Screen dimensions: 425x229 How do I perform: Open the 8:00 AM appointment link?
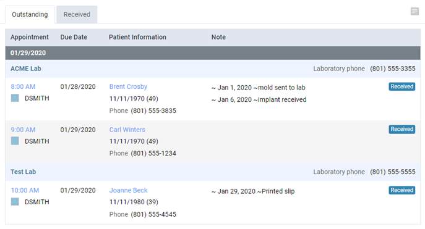tap(23, 86)
